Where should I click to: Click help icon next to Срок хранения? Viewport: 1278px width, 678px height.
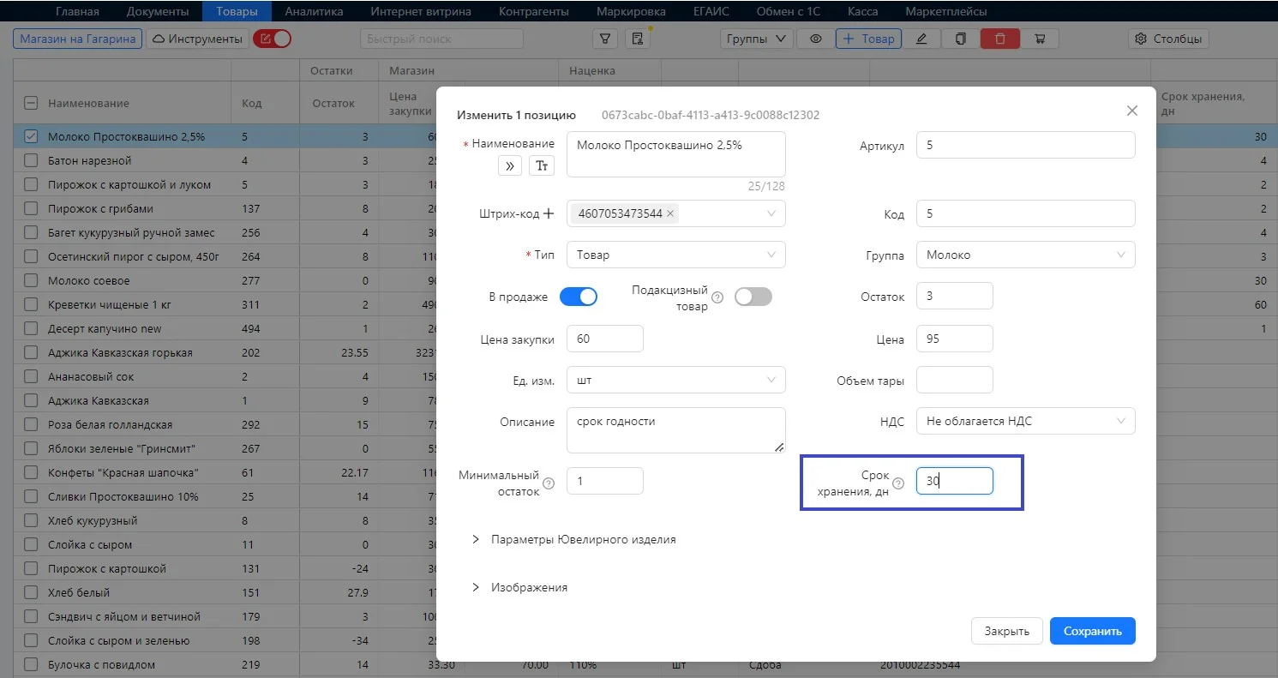[898, 483]
